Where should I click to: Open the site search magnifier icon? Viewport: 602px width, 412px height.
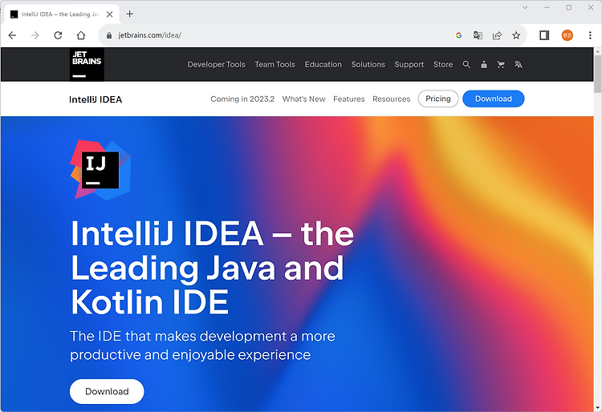click(x=466, y=64)
